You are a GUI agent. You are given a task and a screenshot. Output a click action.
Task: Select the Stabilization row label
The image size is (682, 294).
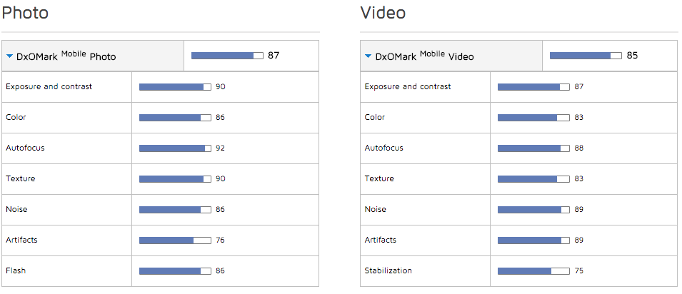pos(388,271)
